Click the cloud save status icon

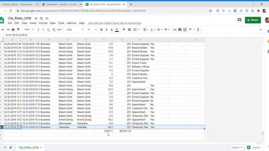[x=47, y=18]
